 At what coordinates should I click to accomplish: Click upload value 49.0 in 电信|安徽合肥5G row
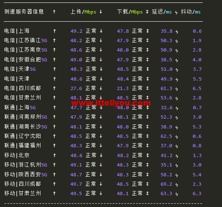[x=76, y=60]
